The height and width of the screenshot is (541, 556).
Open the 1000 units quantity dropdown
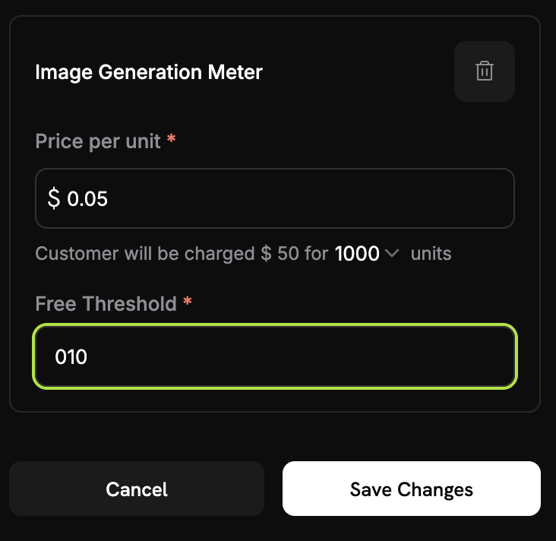pyautogui.click(x=367, y=253)
